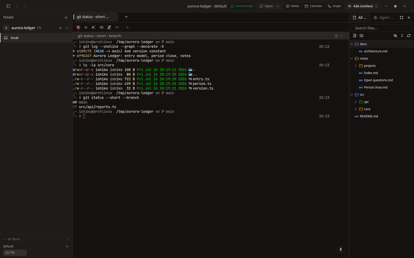
Task: Click the Open button
Action: [x=266, y=6]
